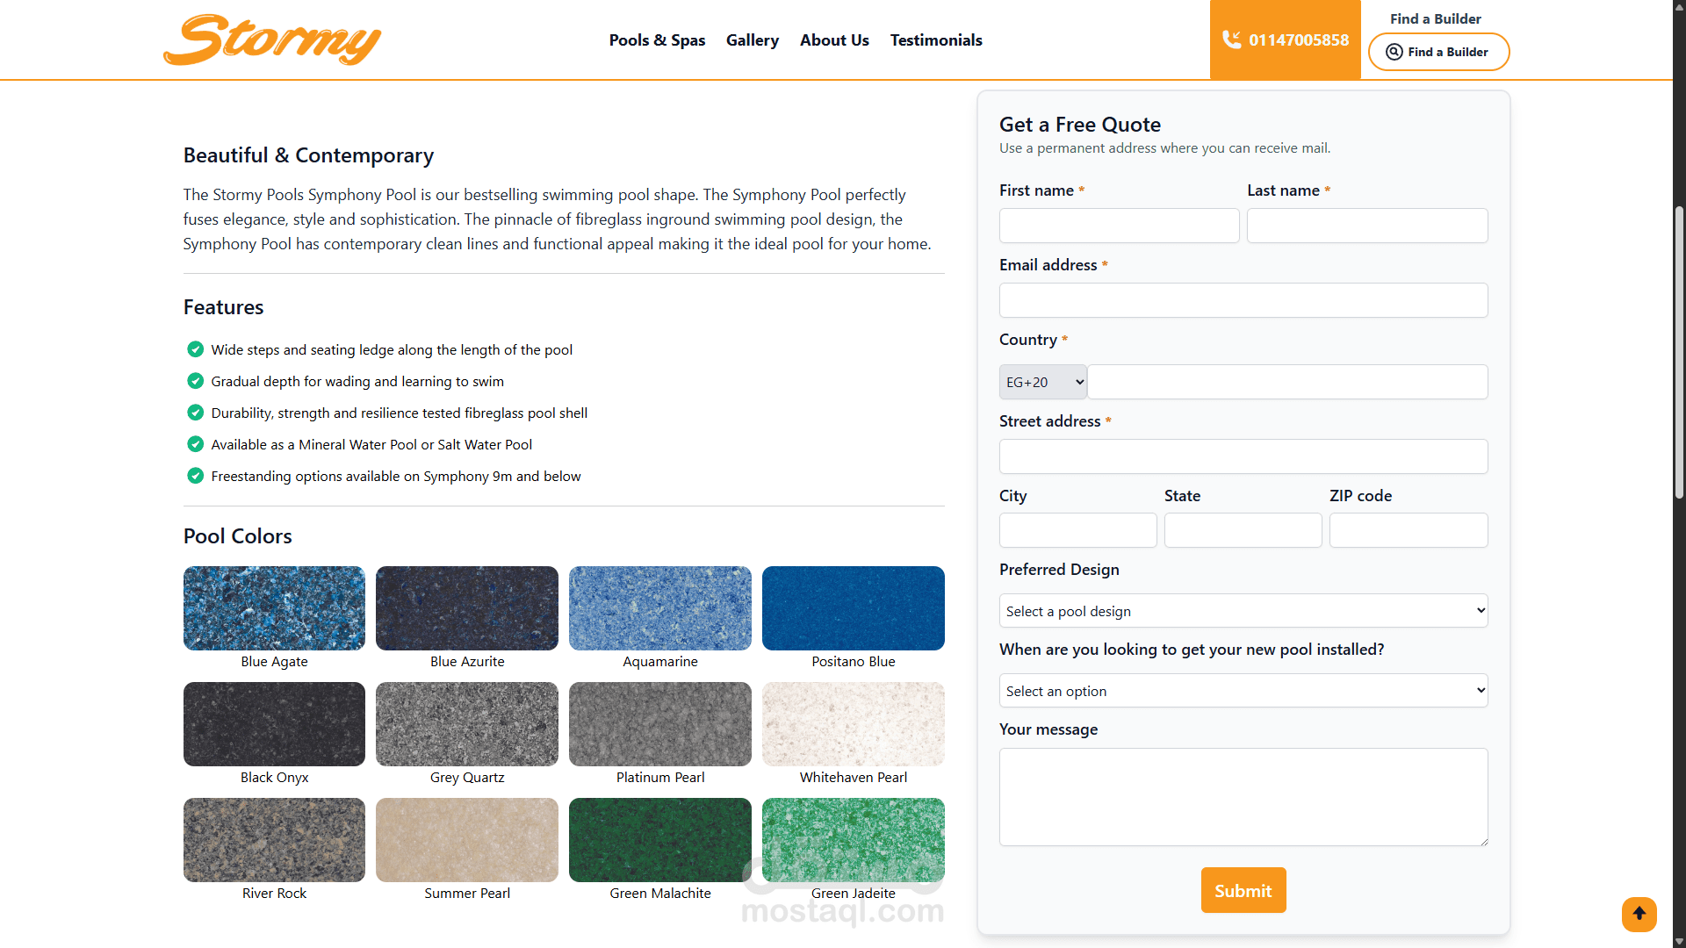Image resolution: width=1686 pixels, height=948 pixels.
Task: Click the scroll-to-top arrow button
Action: (x=1639, y=914)
